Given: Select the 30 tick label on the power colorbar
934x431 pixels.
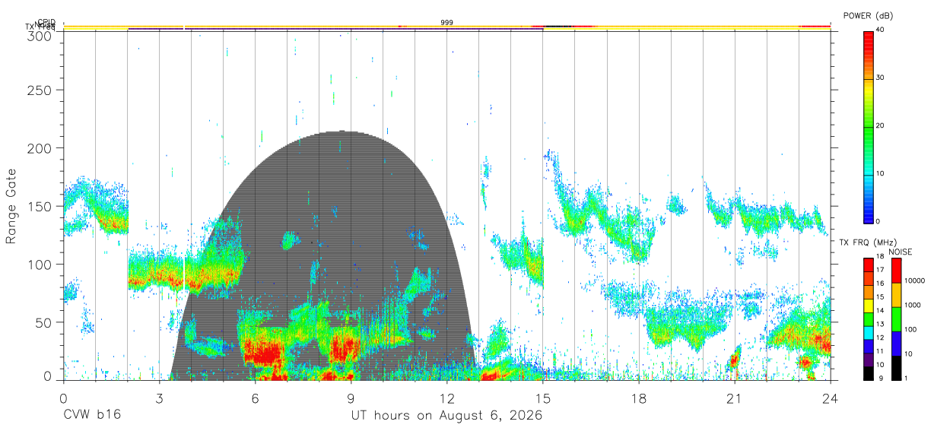Looking at the screenshot, I should tap(880, 78).
